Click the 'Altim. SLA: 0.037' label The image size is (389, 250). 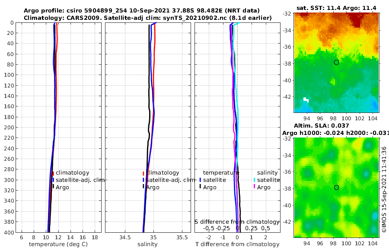tap(321, 126)
